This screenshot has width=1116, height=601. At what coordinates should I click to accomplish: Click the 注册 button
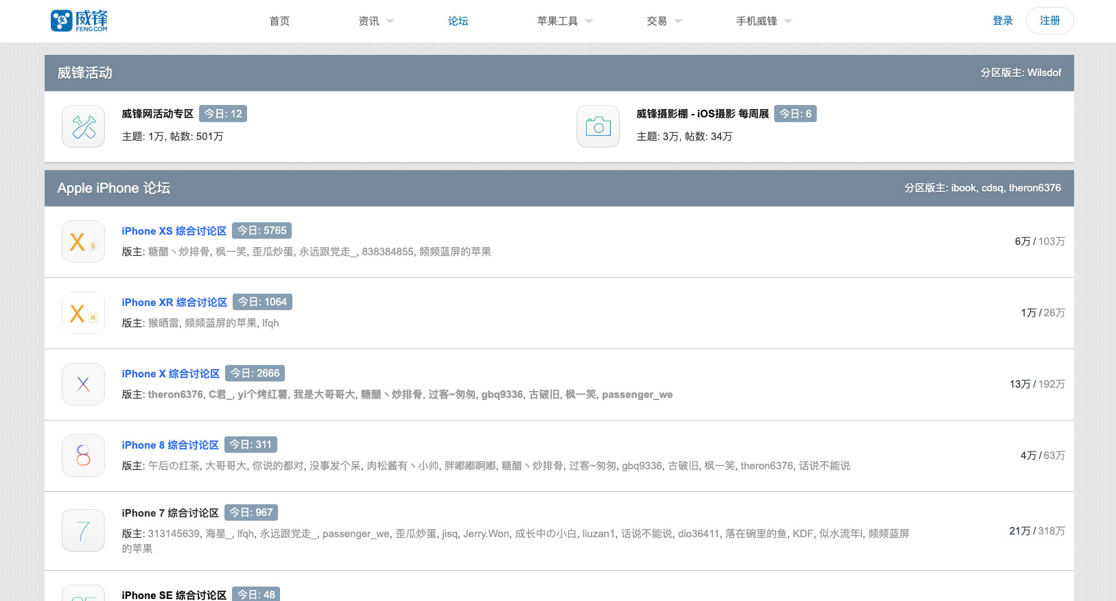(x=1050, y=21)
